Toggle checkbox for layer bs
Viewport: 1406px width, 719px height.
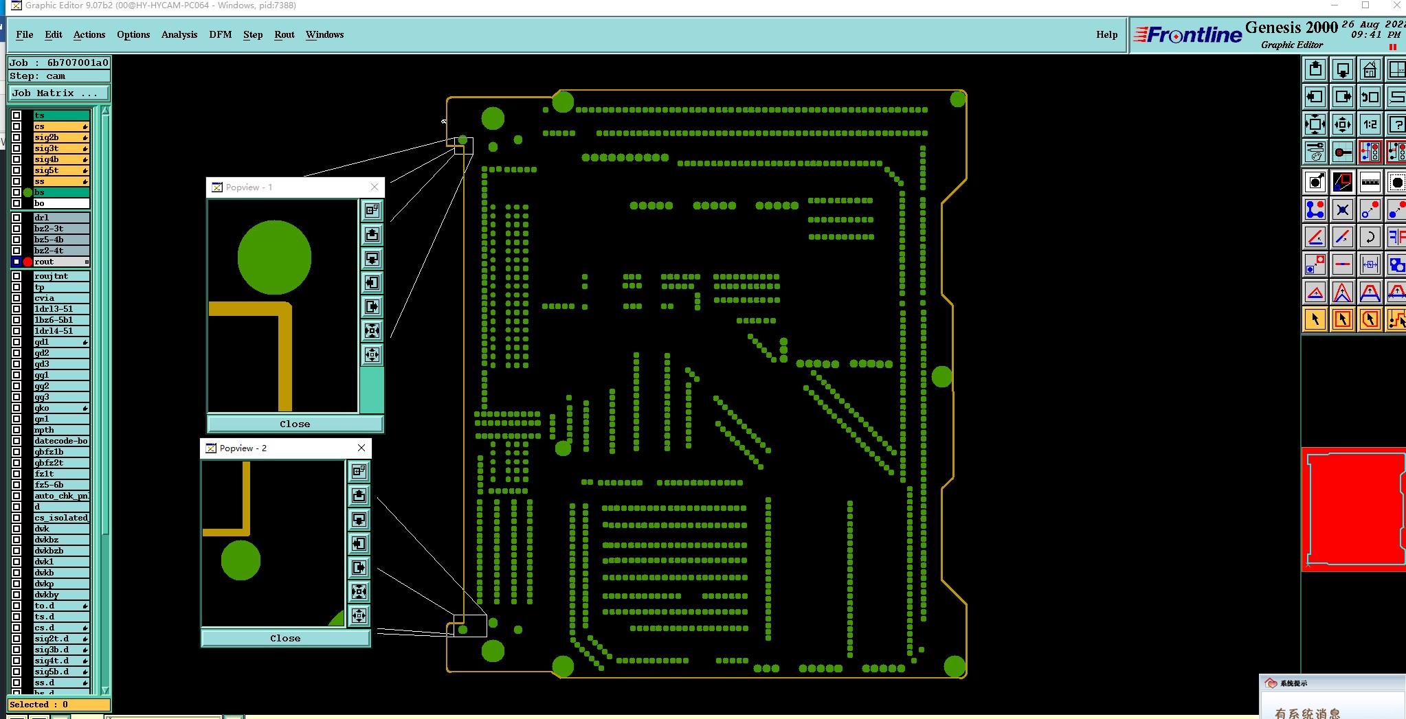coord(16,192)
